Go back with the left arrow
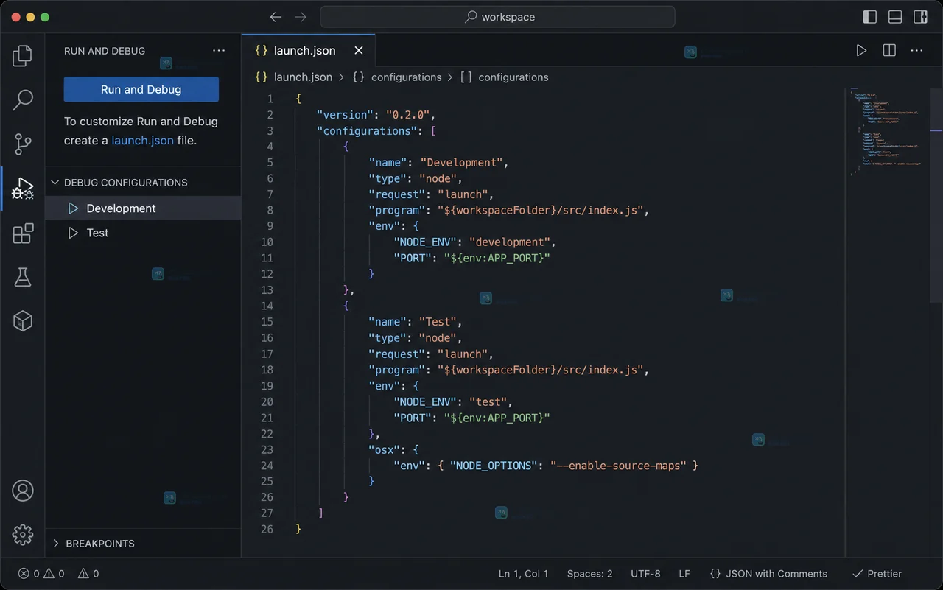Viewport: 943px width, 590px height. click(276, 17)
